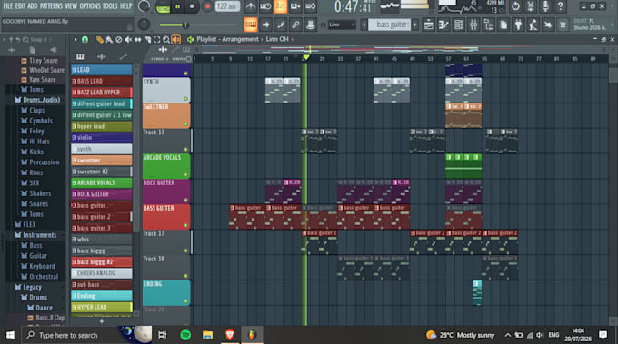Screen dimensions: 618x344
Task: Arm the red record button
Action: [x=207, y=6]
